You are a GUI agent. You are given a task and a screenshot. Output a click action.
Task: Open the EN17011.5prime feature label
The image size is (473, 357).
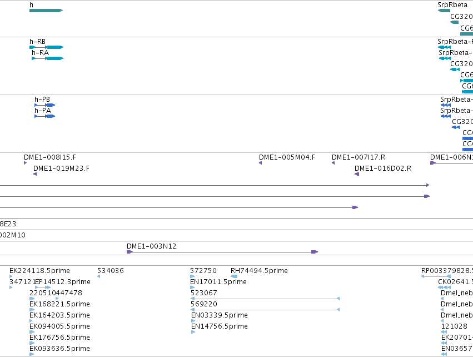click(x=218, y=282)
